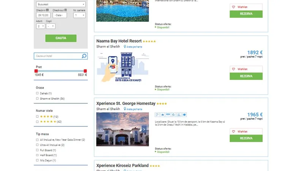Click REZERVA on the topmost hotel card
Viewport: 304px width, 171px height.
(x=246, y=14)
